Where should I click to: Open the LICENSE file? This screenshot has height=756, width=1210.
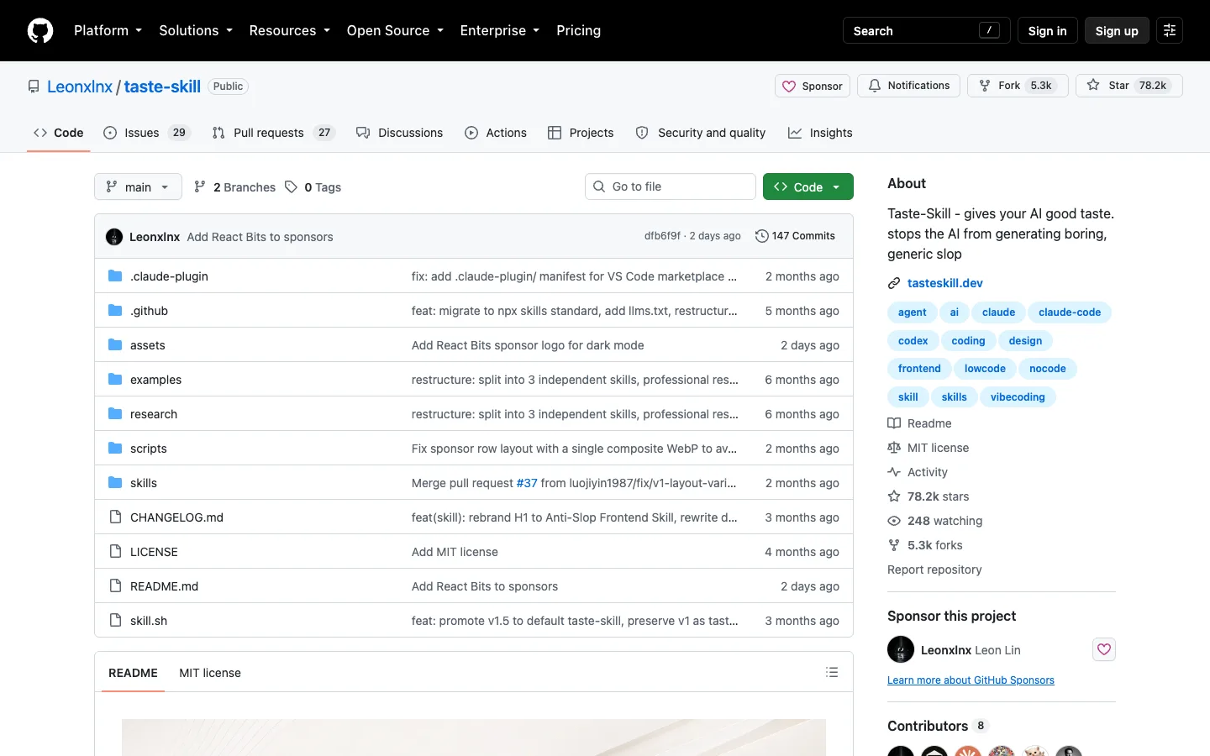coord(154,552)
